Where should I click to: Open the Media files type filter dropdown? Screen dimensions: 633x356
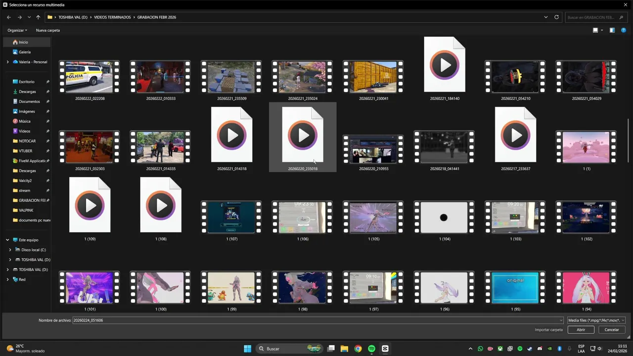596,320
